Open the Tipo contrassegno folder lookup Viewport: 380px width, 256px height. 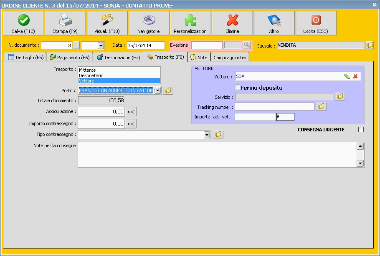point(218,134)
